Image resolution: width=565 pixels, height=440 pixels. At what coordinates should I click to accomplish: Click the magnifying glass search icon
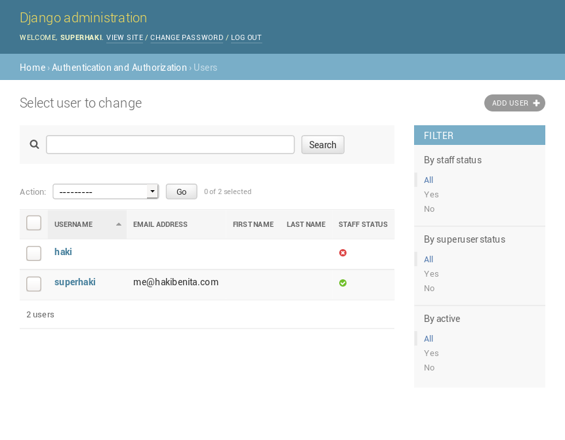(x=35, y=144)
